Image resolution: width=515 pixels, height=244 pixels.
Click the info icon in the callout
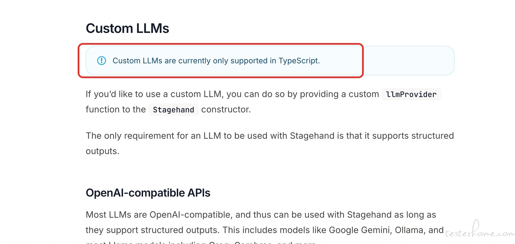tap(102, 61)
